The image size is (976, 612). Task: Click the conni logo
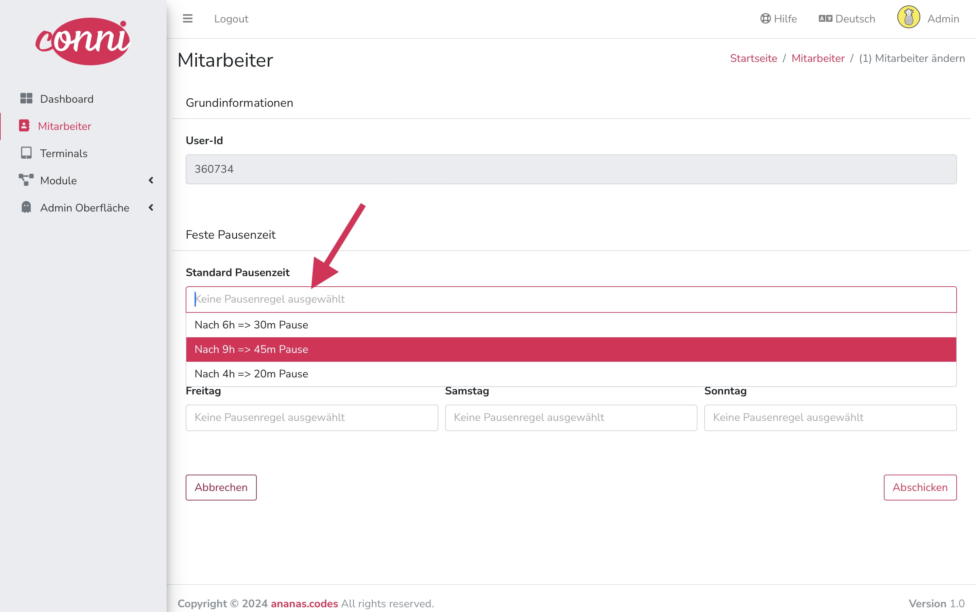(x=83, y=41)
